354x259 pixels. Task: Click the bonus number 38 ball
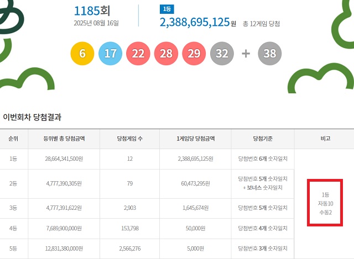tap(270, 53)
